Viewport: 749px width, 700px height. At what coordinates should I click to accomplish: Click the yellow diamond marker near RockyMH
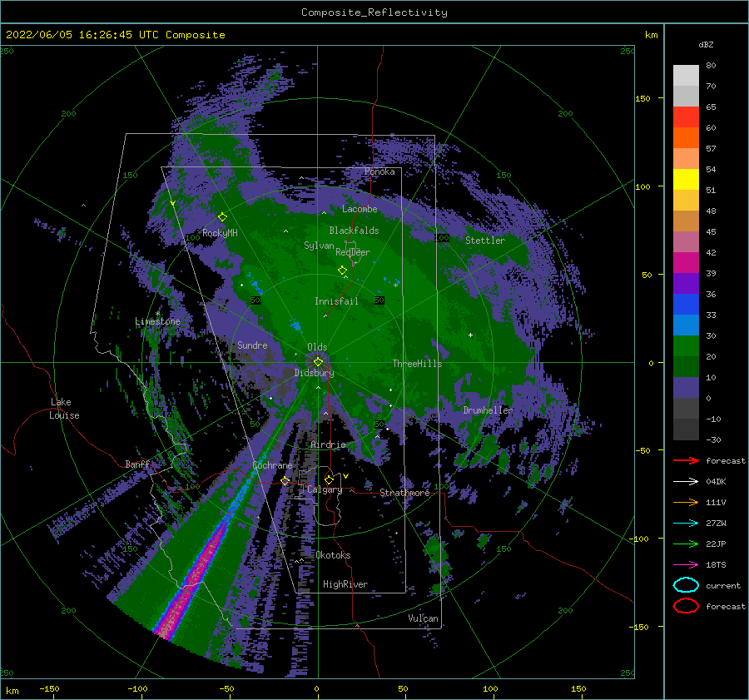(x=222, y=217)
